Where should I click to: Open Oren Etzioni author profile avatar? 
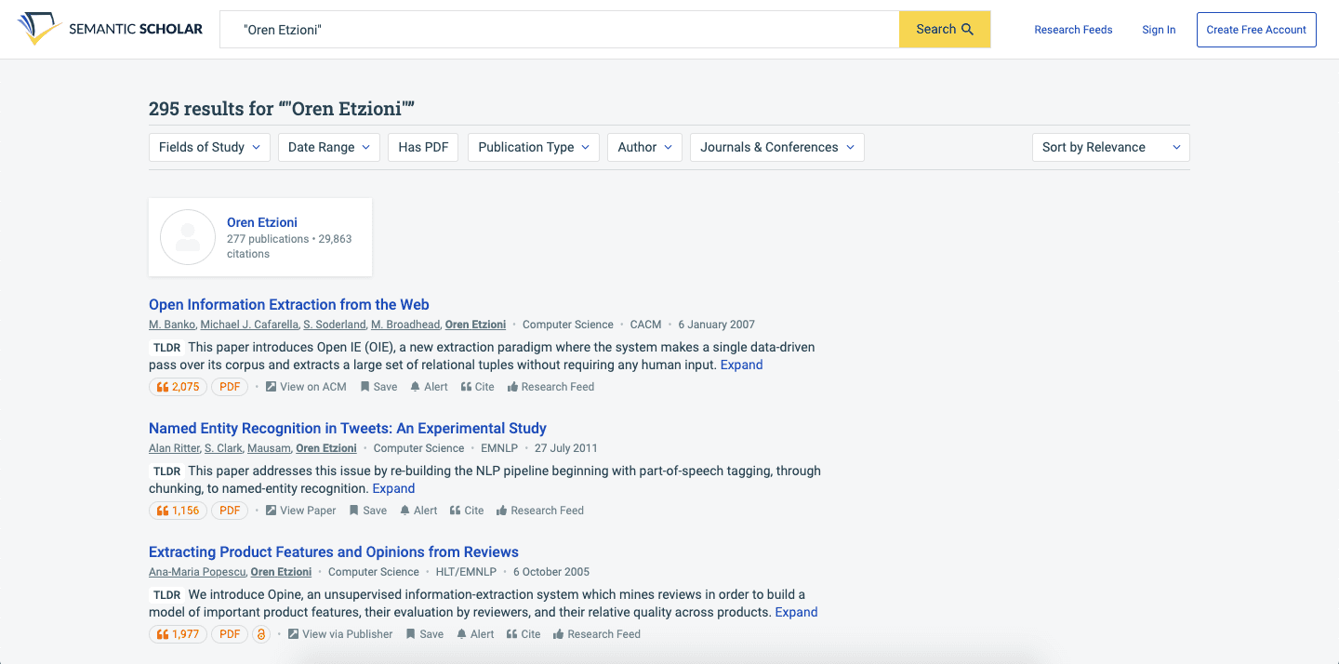(x=188, y=237)
